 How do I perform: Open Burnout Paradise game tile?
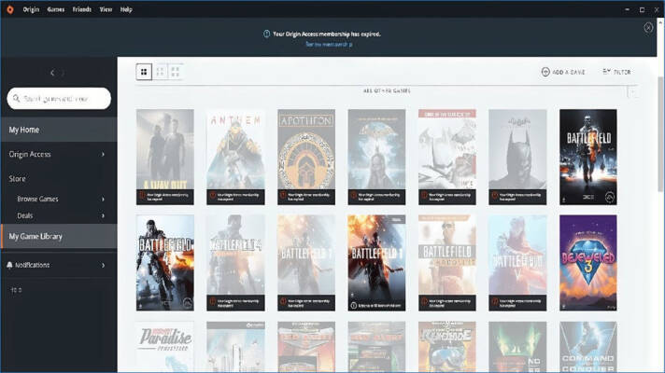[165, 347]
